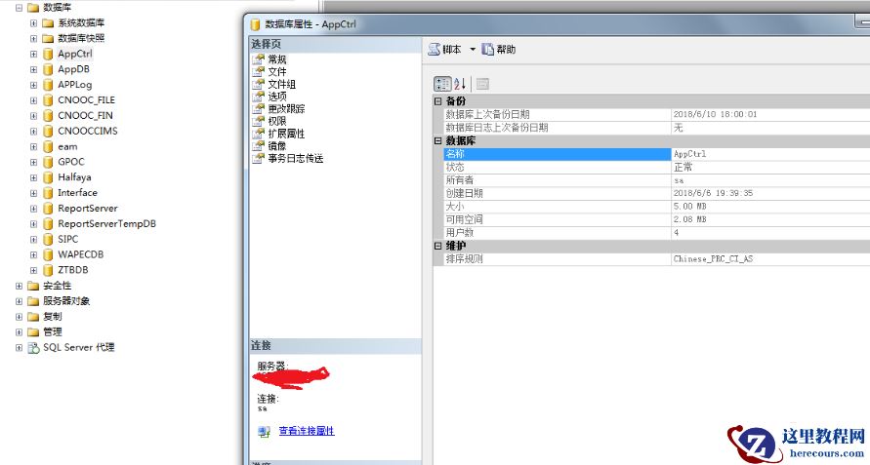Screen dimensions: 870x465
Task: Switch property grid to categorized view
Action: (x=442, y=84)
